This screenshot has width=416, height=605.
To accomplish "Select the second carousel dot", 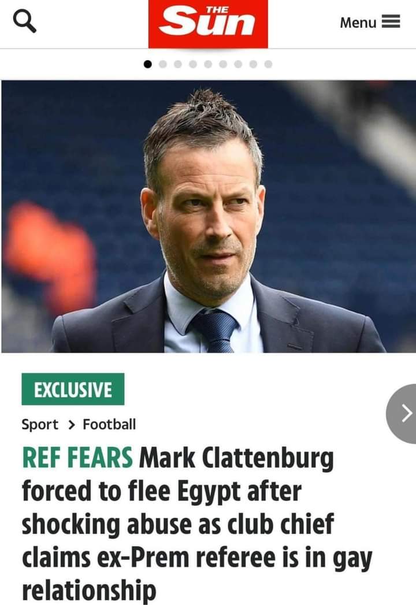I will point(163,64).
